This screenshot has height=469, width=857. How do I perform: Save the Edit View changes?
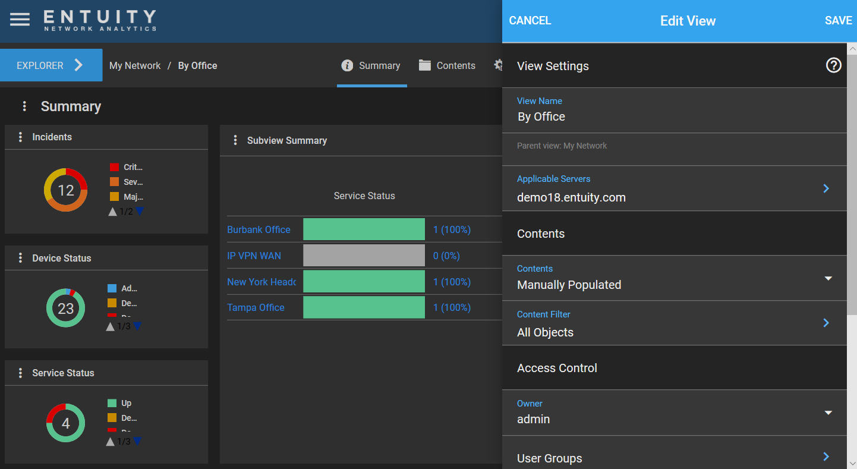point(838,21)
